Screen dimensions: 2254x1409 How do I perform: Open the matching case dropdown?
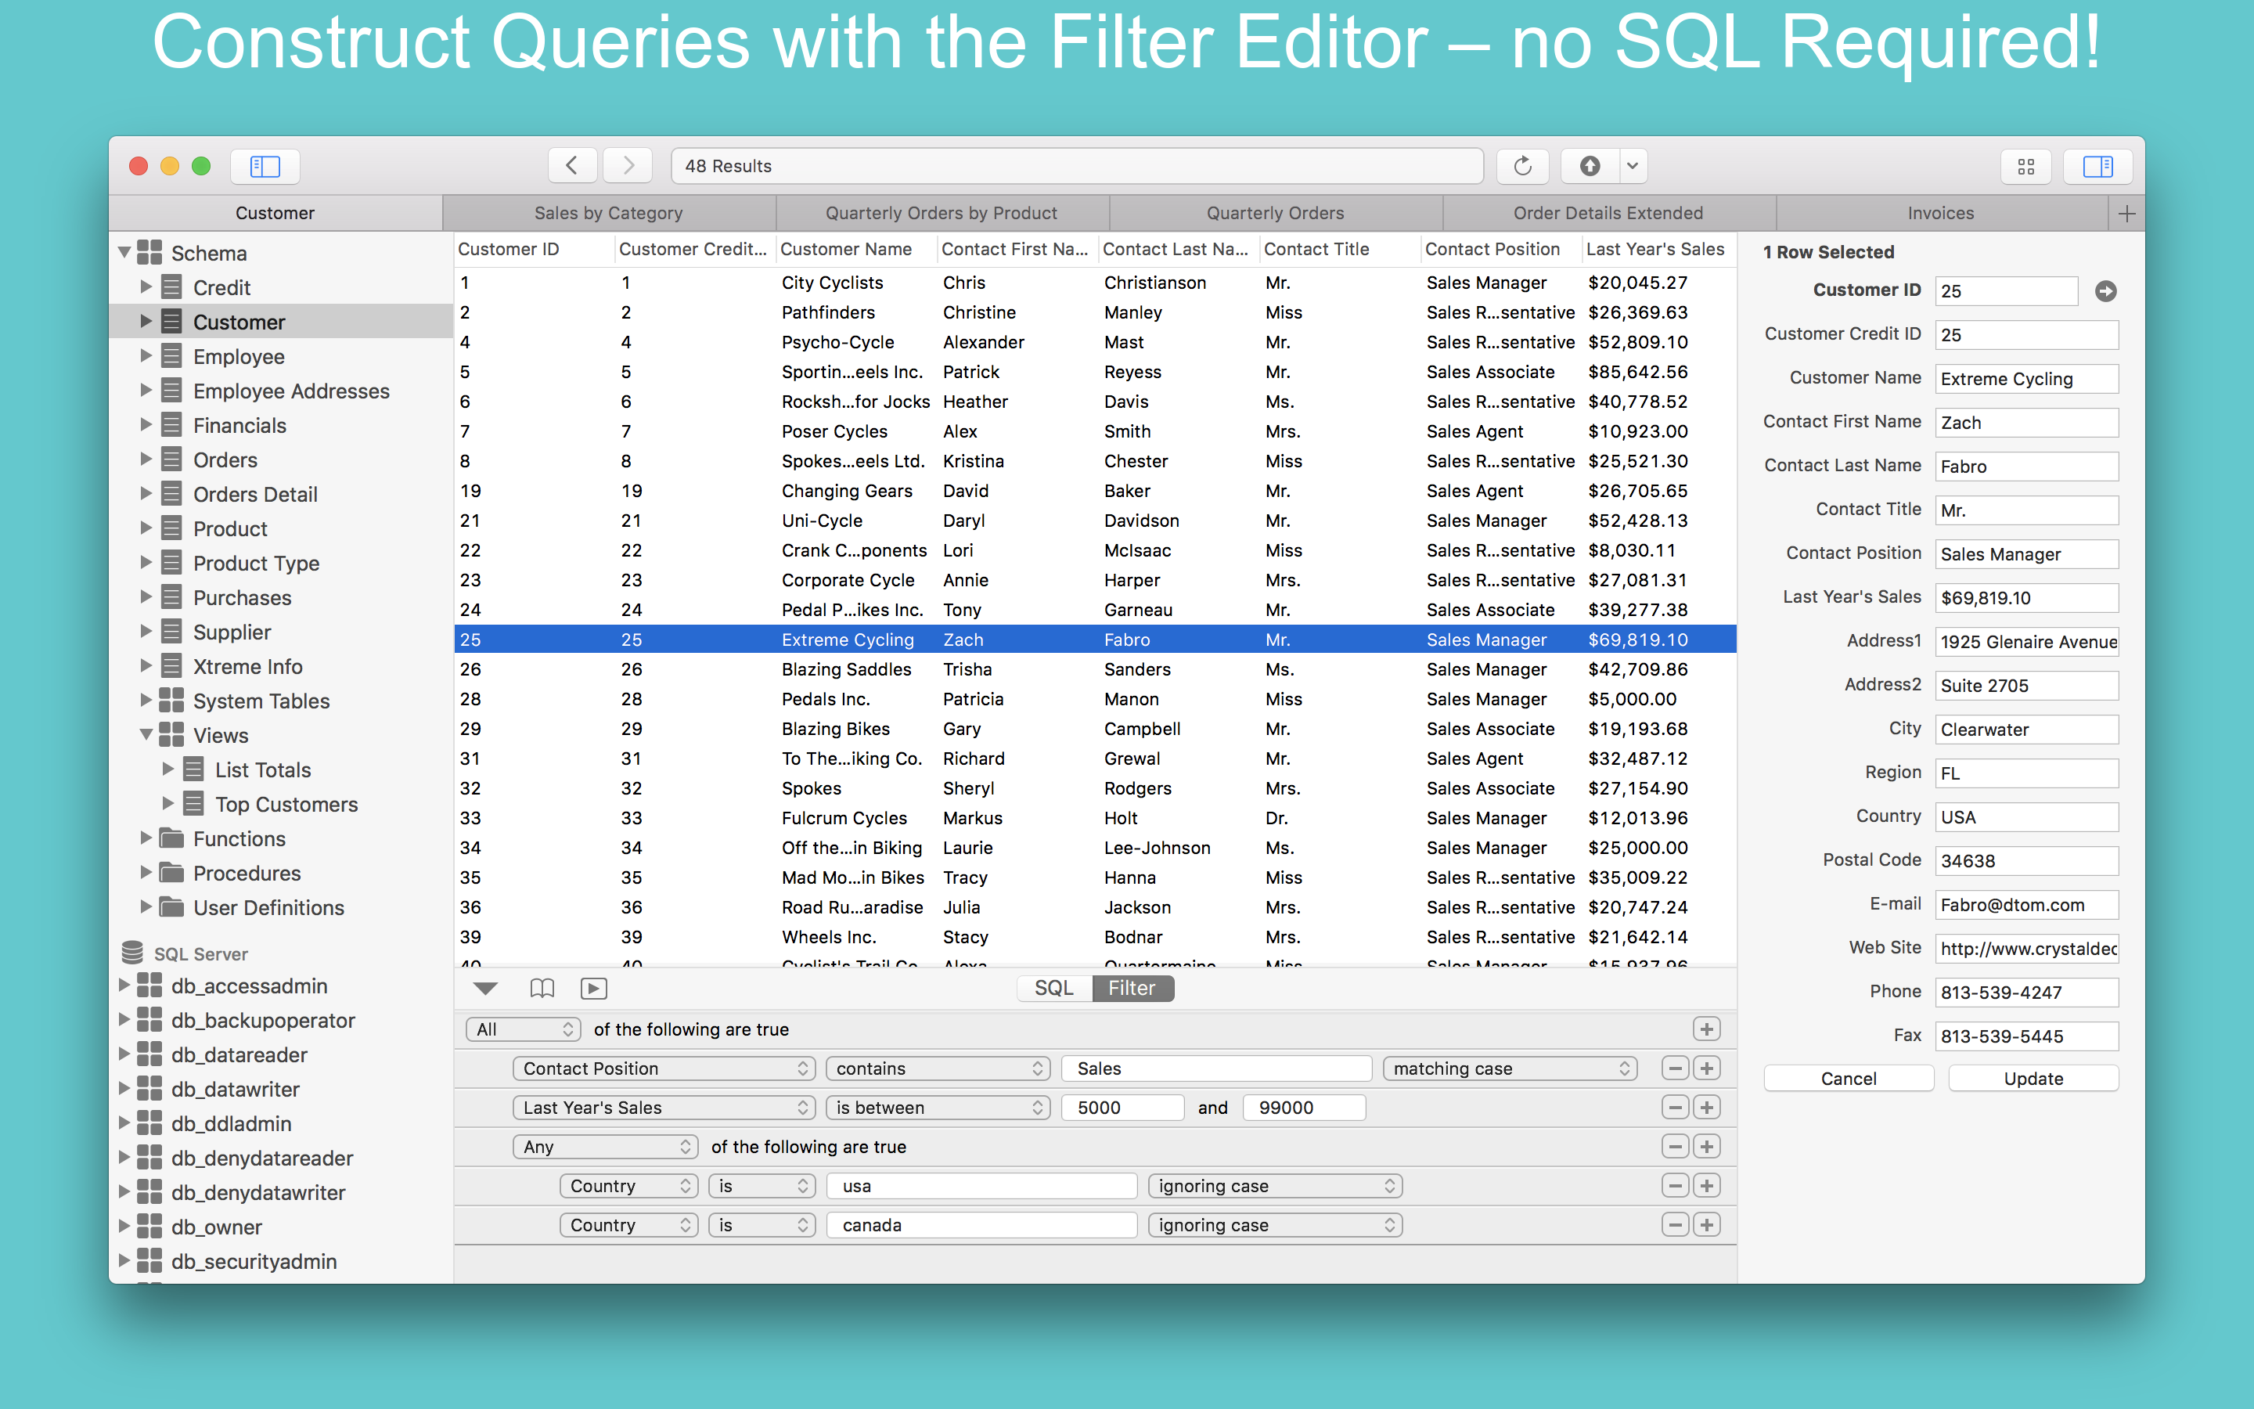[x=1509, y=1068]
